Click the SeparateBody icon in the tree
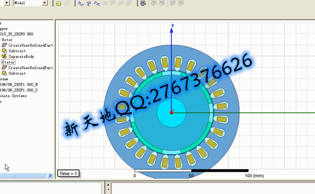 pos(4,57)
